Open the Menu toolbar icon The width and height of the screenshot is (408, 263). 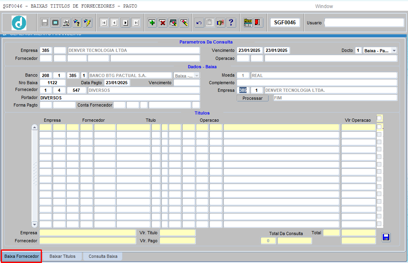point(248,23)
